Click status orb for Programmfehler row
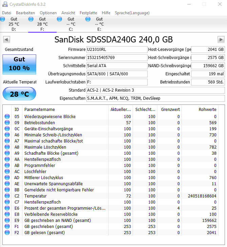The width and height of the screenshot is (227, 247). (x=7, y=166)
